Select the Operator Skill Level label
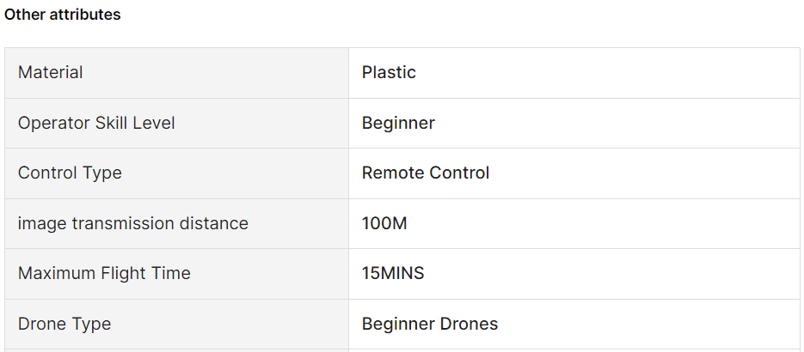 tap(96, 124)
